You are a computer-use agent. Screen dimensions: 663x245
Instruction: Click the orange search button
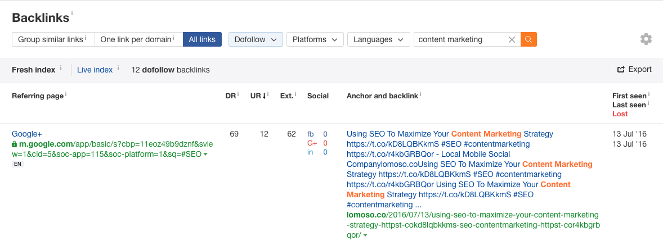528,39
